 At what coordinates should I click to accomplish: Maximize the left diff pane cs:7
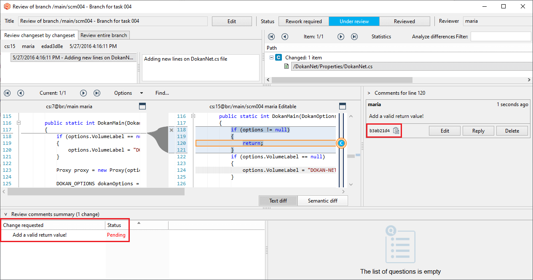click(142, 106)
